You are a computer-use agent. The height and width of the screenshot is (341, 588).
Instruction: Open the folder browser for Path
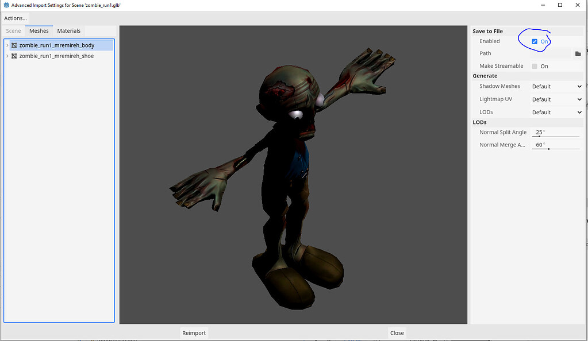coord(578,53)
